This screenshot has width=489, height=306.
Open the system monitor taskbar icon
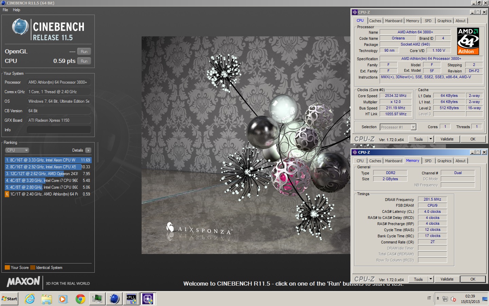click(x=97, y=299)
